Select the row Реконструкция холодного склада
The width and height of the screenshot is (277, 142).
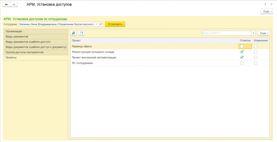(170, 52)
